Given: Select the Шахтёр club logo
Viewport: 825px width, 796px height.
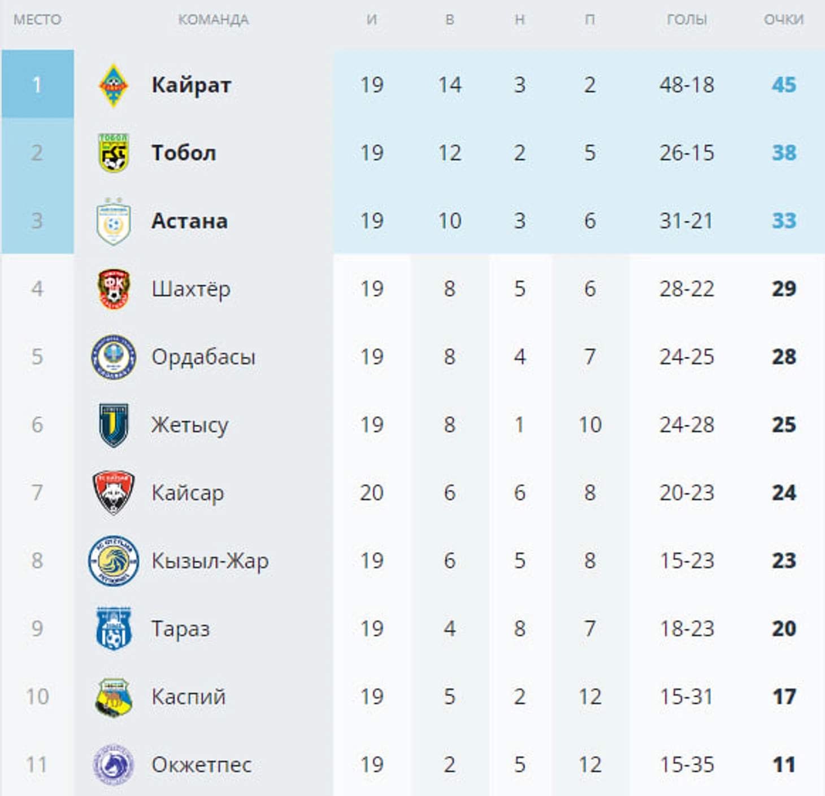Looking at the screenshot, I should [114, 289].
